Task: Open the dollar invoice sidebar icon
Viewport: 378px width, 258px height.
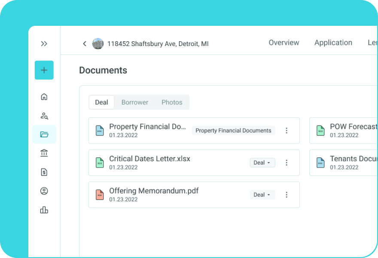Action: 44,172
